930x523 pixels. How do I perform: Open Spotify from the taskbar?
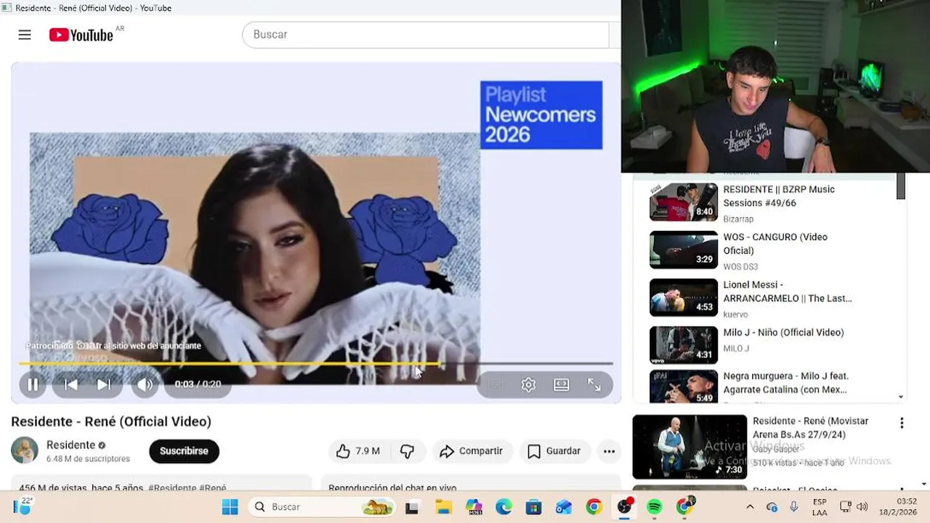click(x=654, y=507)
